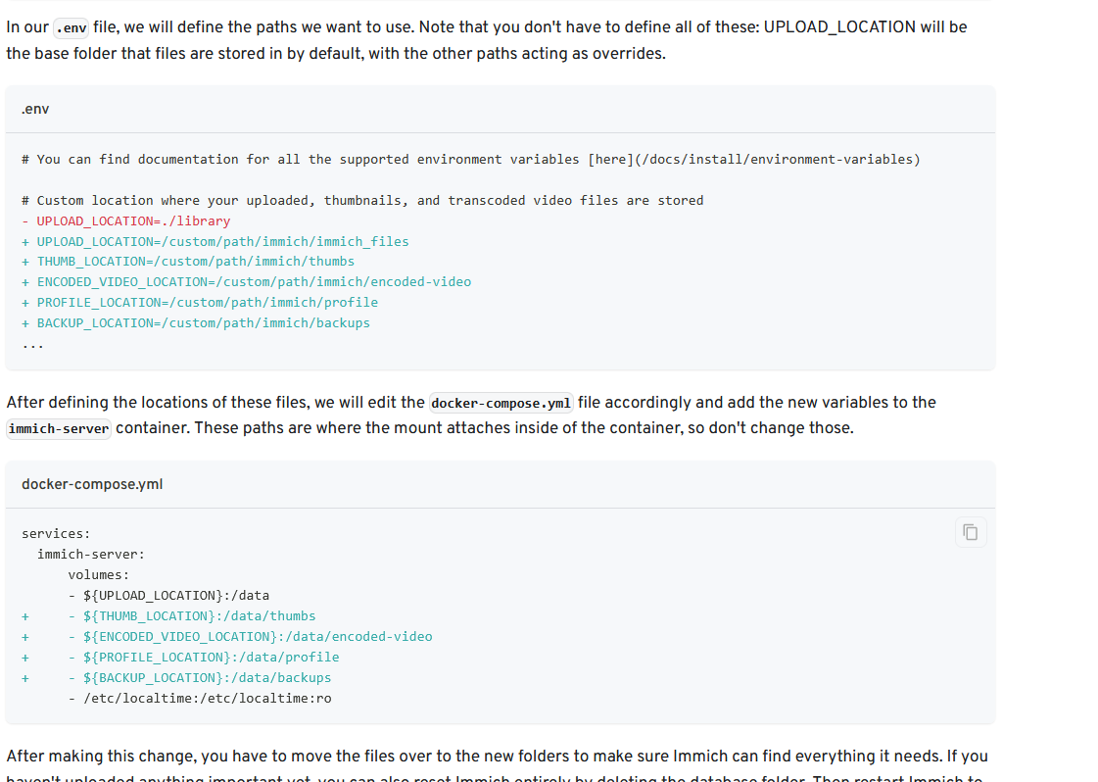The image size is (1098, 782).
Task: Click the /etc/localtime:/etc/localtime:ro line
Action: (x=200, y=698)
